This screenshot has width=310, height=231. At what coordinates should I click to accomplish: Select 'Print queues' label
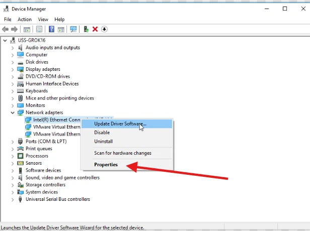tap(39, 149)
